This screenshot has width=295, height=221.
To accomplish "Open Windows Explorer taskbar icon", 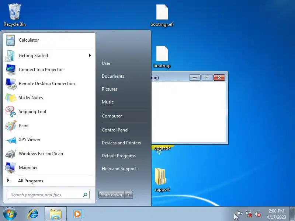I will [x=56, y=214].
